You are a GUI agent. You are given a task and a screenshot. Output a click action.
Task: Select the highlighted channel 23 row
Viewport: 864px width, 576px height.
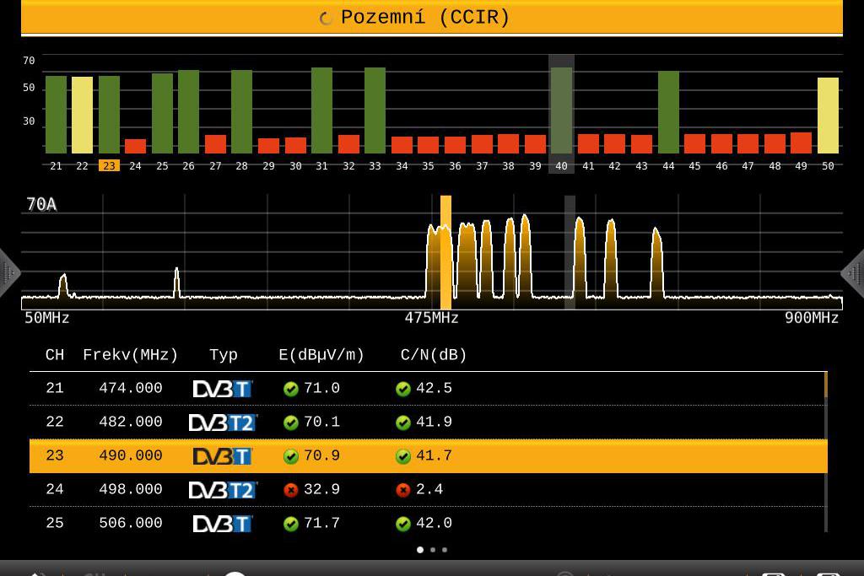coord(428,455)
